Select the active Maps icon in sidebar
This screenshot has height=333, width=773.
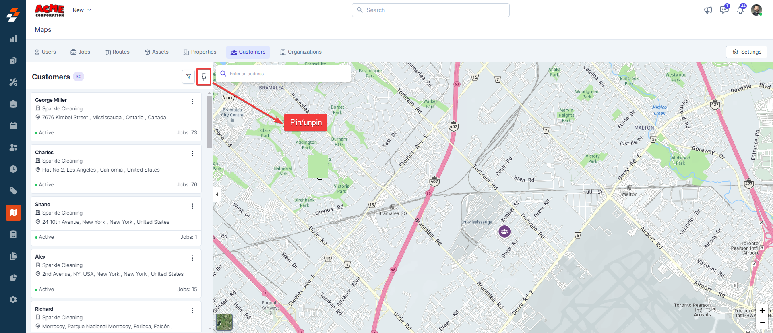pos(13,213)
